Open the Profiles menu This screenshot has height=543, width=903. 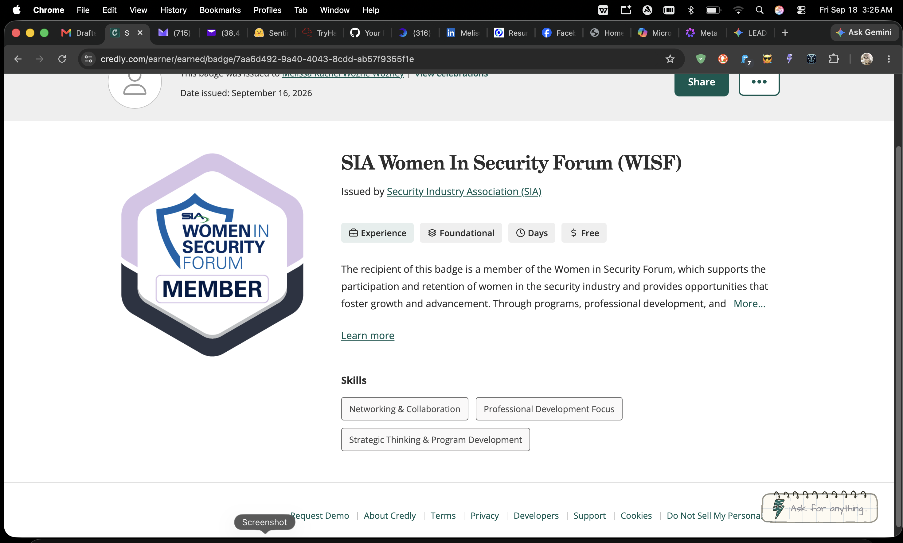[268, 10]
